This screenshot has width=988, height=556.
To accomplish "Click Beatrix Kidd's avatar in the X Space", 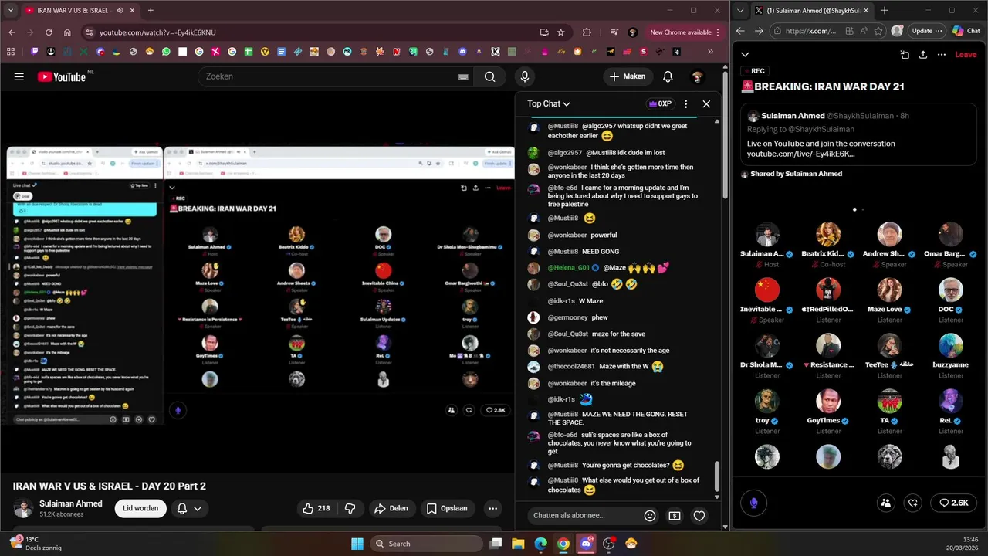I will tap(828, 235).
